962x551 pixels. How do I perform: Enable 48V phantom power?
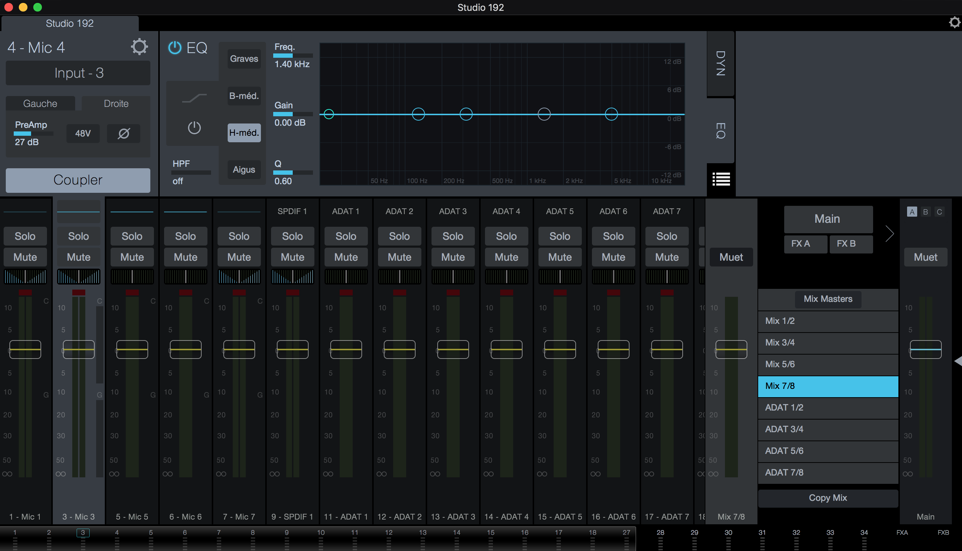click(x=82, y=133)
